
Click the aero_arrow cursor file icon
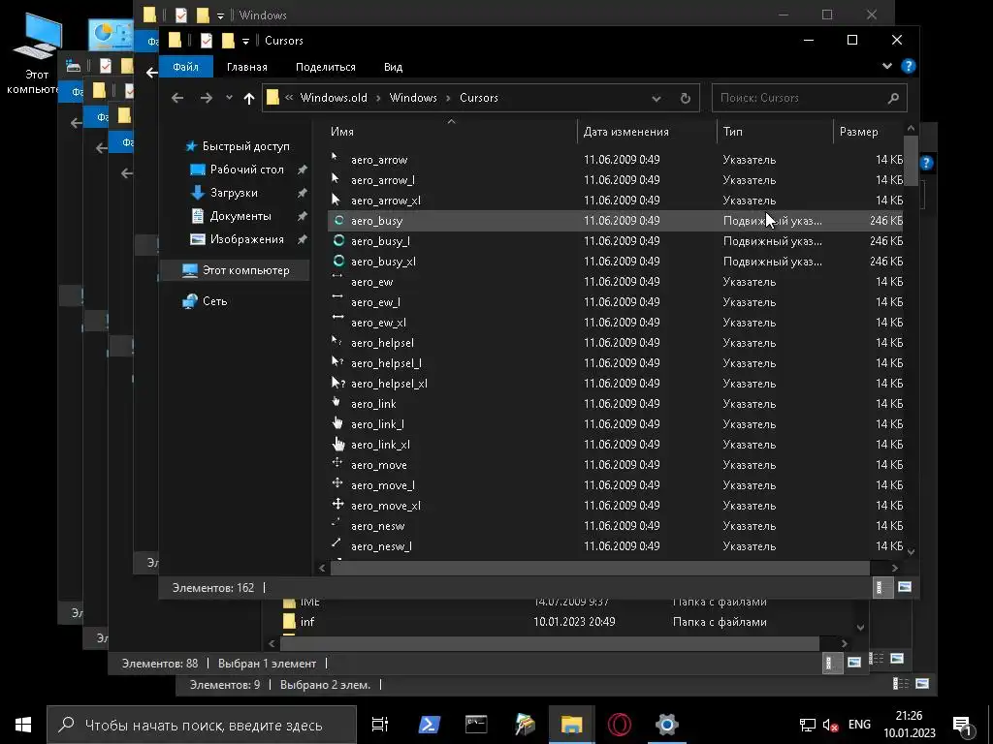(x=335, y=158)
